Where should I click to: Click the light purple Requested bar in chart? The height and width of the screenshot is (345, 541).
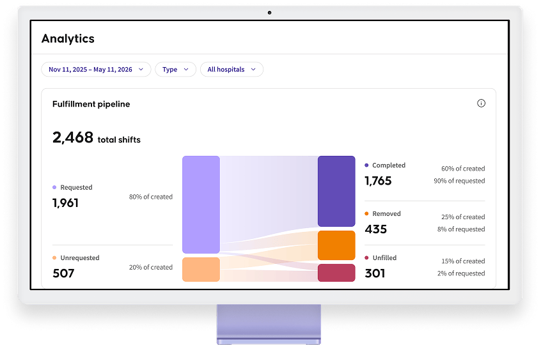tap(201, 204)
